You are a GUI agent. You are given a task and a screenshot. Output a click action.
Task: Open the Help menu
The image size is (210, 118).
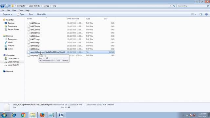(x=27, y=10)
